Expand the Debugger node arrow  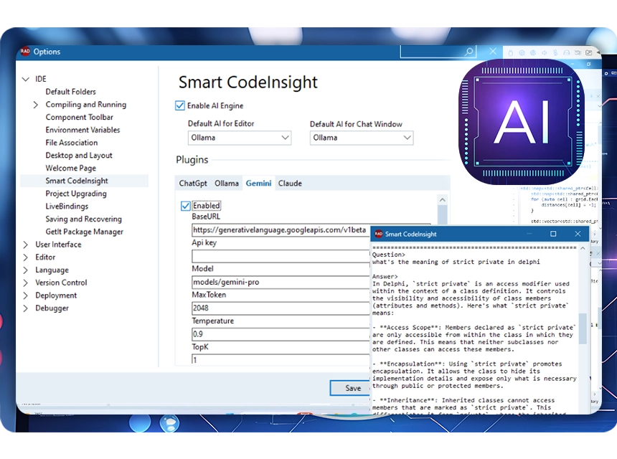[26, 308]
